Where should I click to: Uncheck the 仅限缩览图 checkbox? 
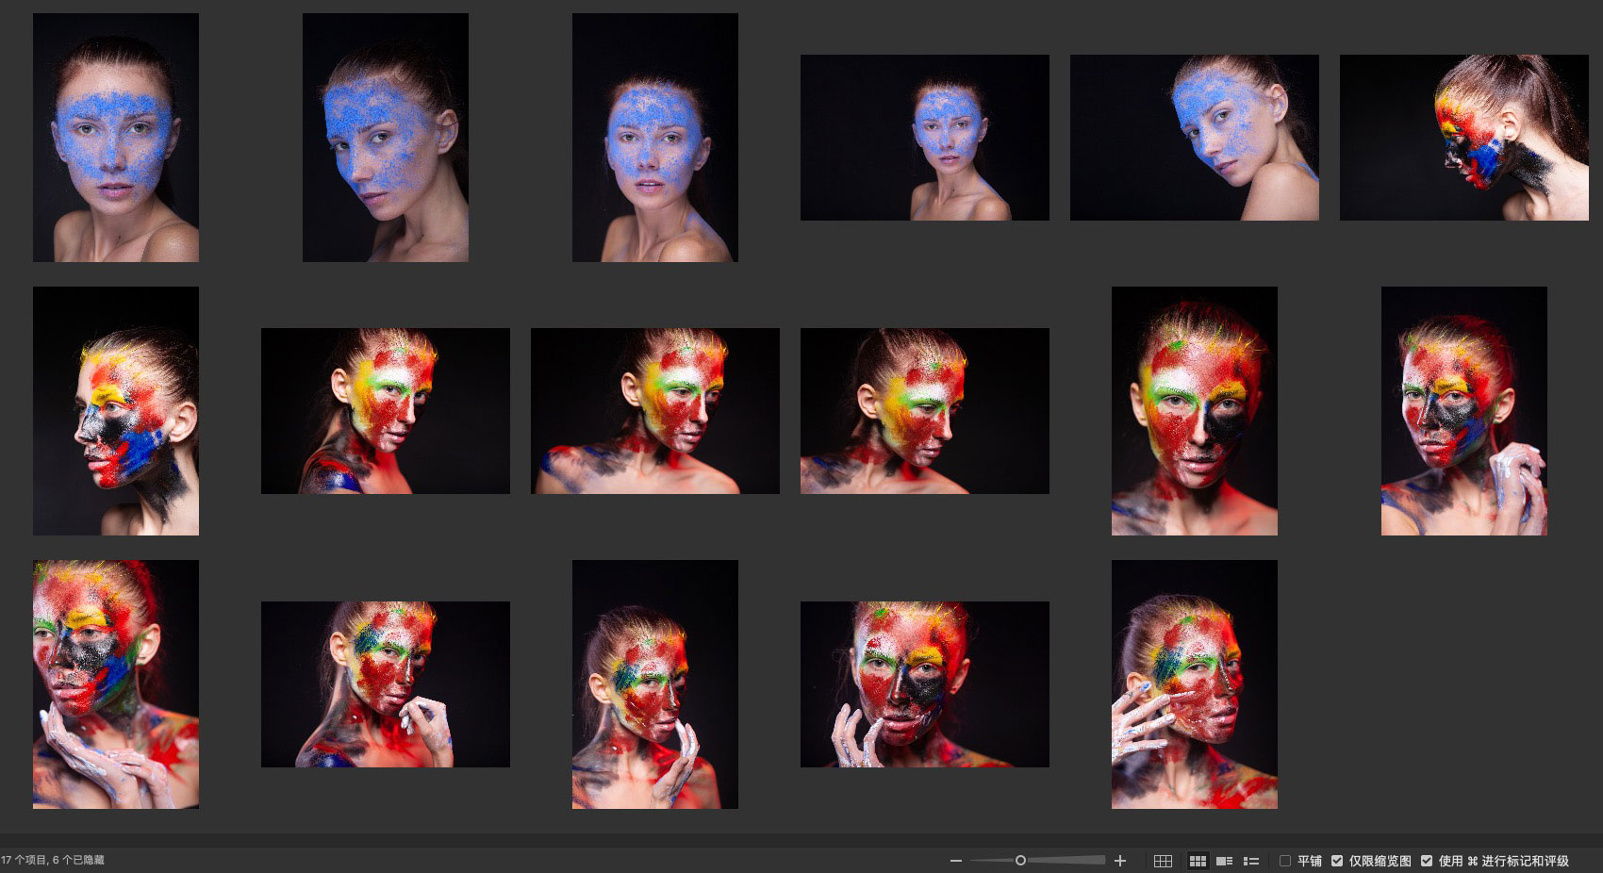(x=1337, y=861)
